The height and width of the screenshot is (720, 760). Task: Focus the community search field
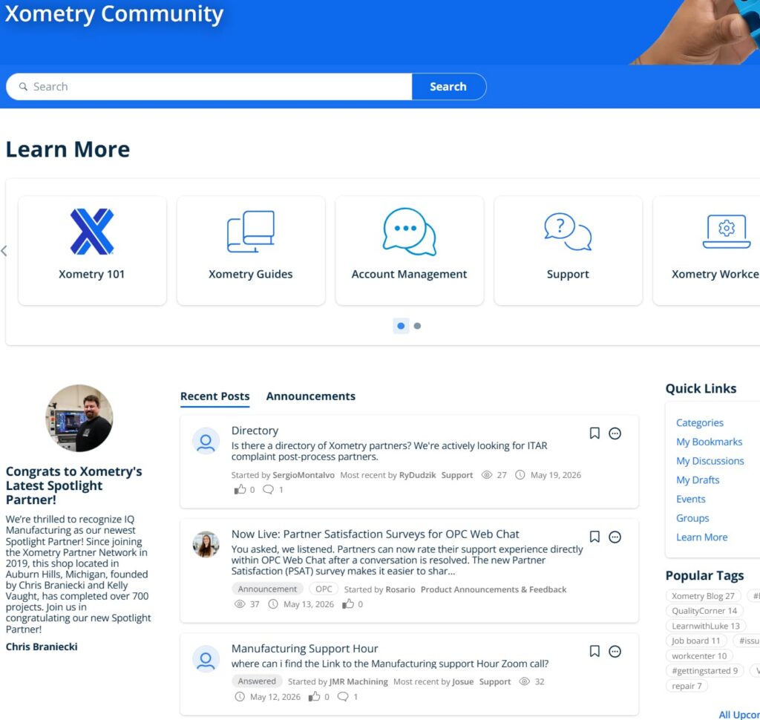pos(209,86)
